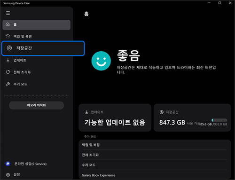This screenshot has width=235, height=180.
Task: Open 저장공간 in the sidebar
Action: [x=43, y=48]
